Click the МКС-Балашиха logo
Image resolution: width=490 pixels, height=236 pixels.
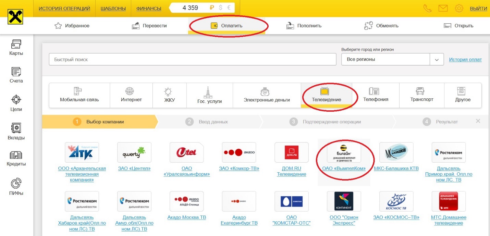pos(396,152)
